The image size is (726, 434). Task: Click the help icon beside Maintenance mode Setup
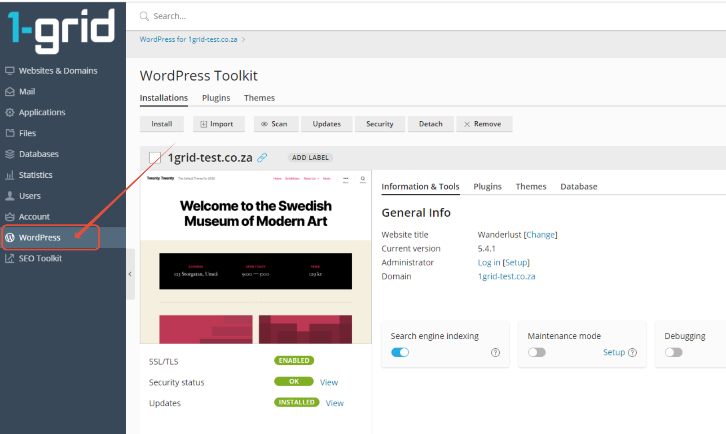[632, 352]
